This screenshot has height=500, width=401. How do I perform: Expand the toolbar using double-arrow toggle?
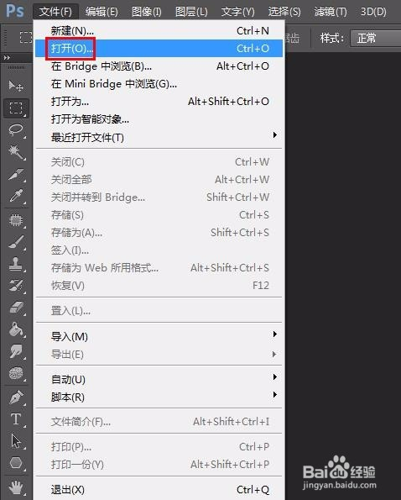(7, 58)
